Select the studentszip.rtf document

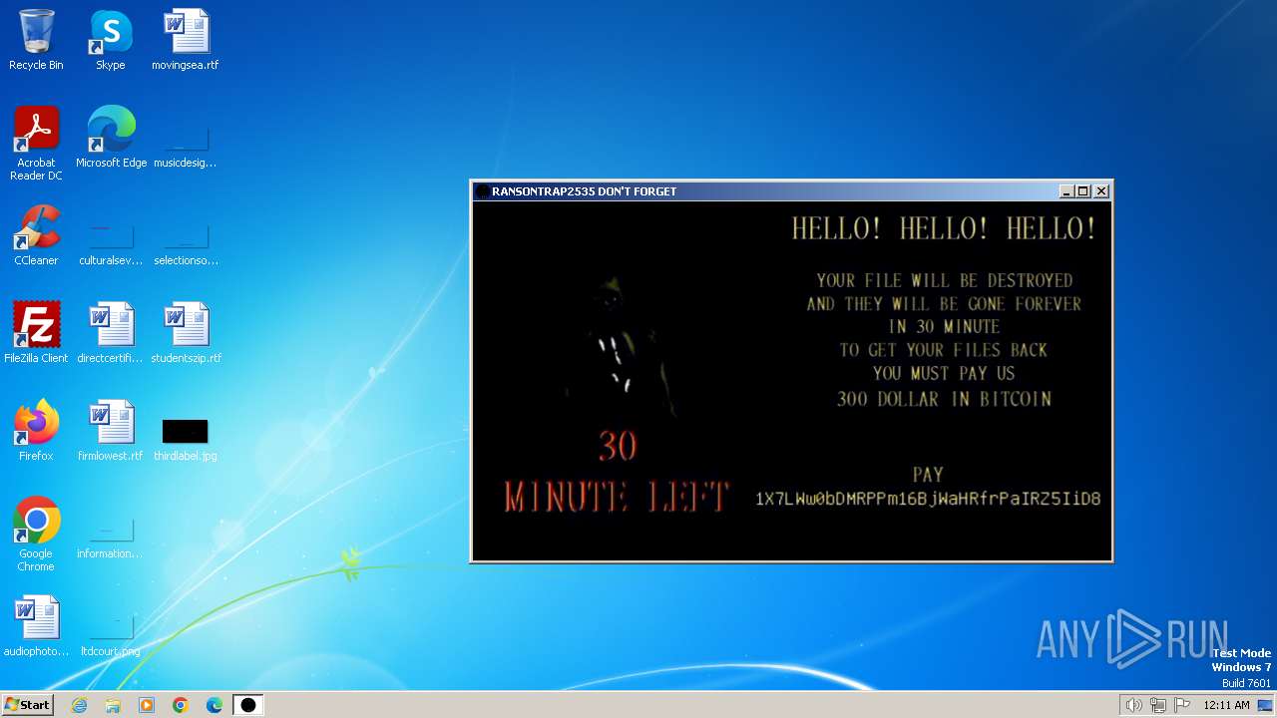186,333
